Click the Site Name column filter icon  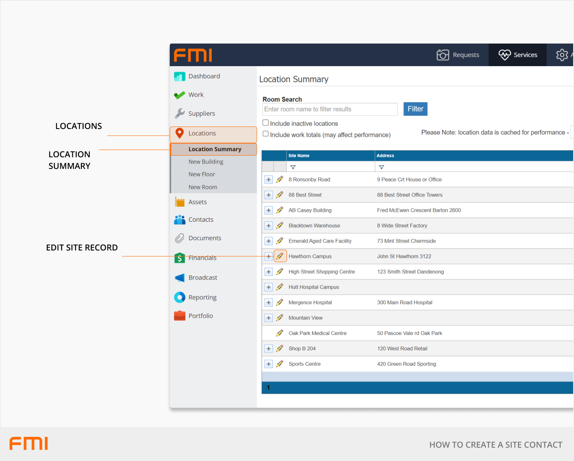point(293,167)
